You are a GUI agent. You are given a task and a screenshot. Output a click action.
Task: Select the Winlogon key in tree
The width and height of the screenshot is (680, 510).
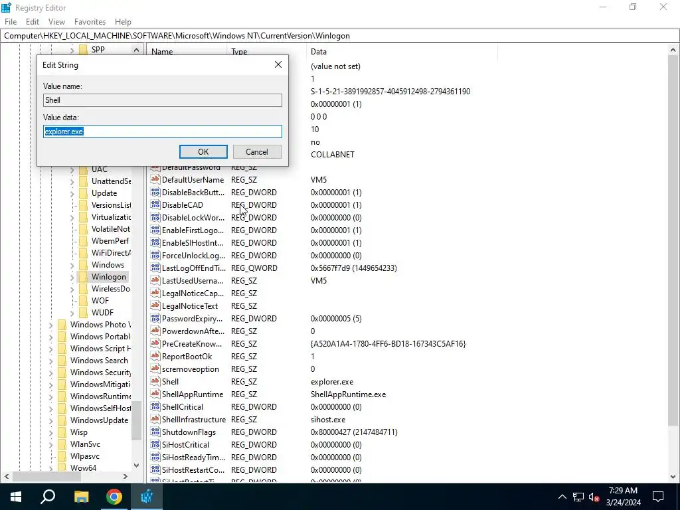[x=108, y=277]
